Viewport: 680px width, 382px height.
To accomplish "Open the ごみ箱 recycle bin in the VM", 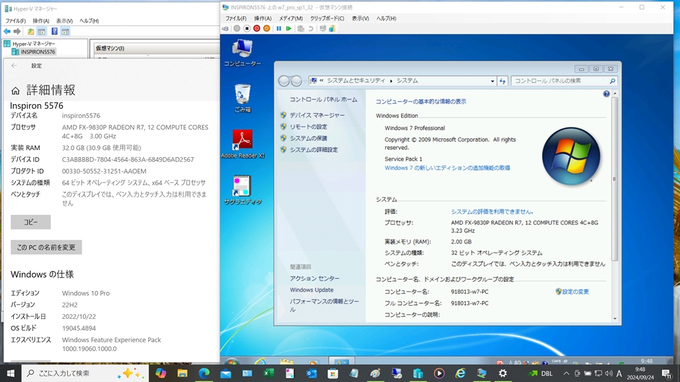I will tap(242, 98).
